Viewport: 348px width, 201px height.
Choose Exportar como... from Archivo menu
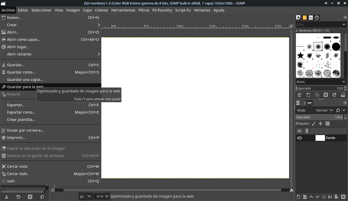pyautogui.click(x=21, y=112)
